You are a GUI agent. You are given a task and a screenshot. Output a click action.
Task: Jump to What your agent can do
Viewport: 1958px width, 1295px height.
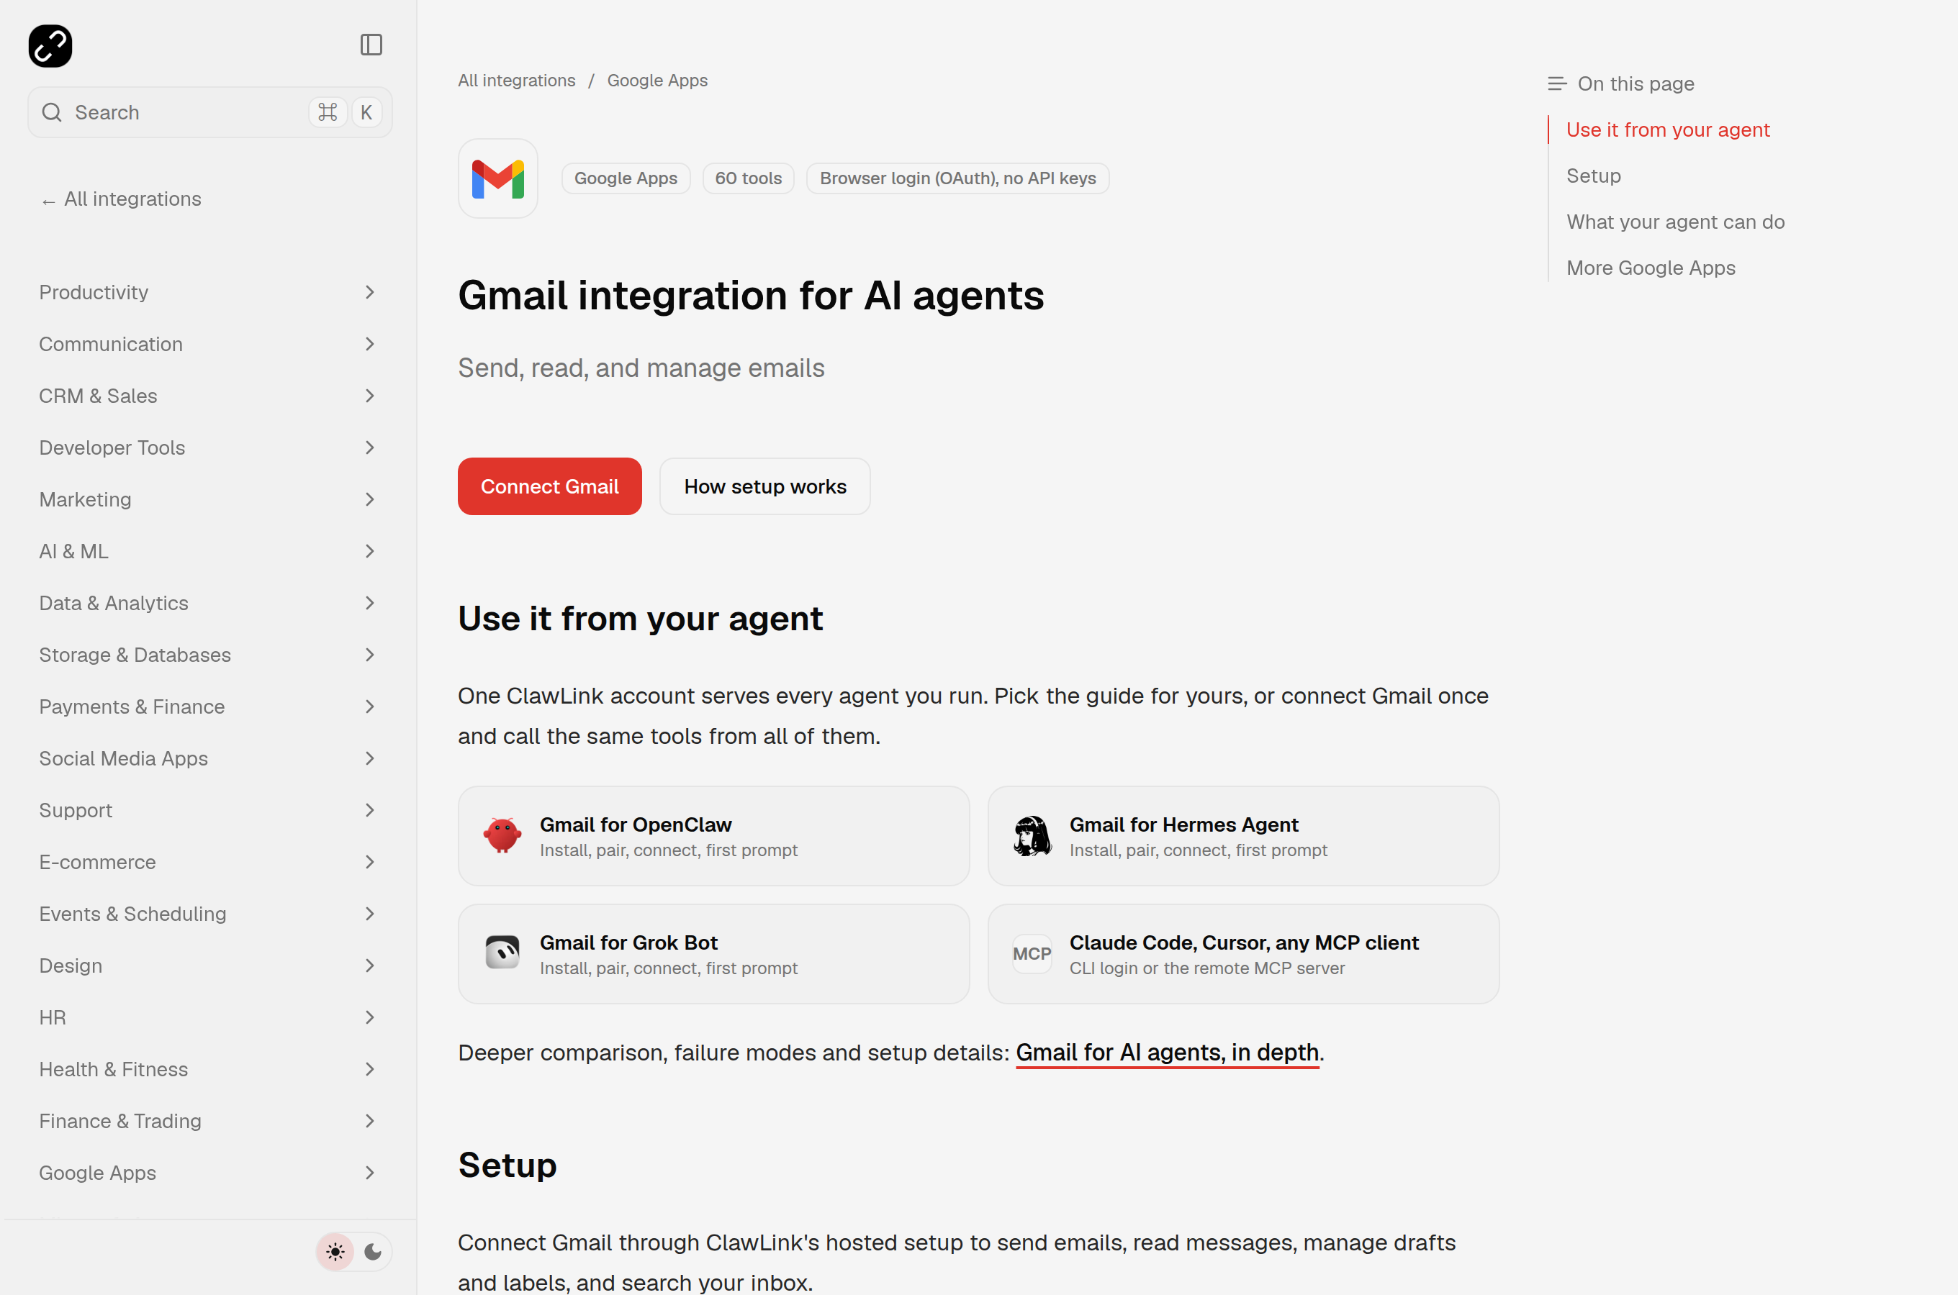1675,222
